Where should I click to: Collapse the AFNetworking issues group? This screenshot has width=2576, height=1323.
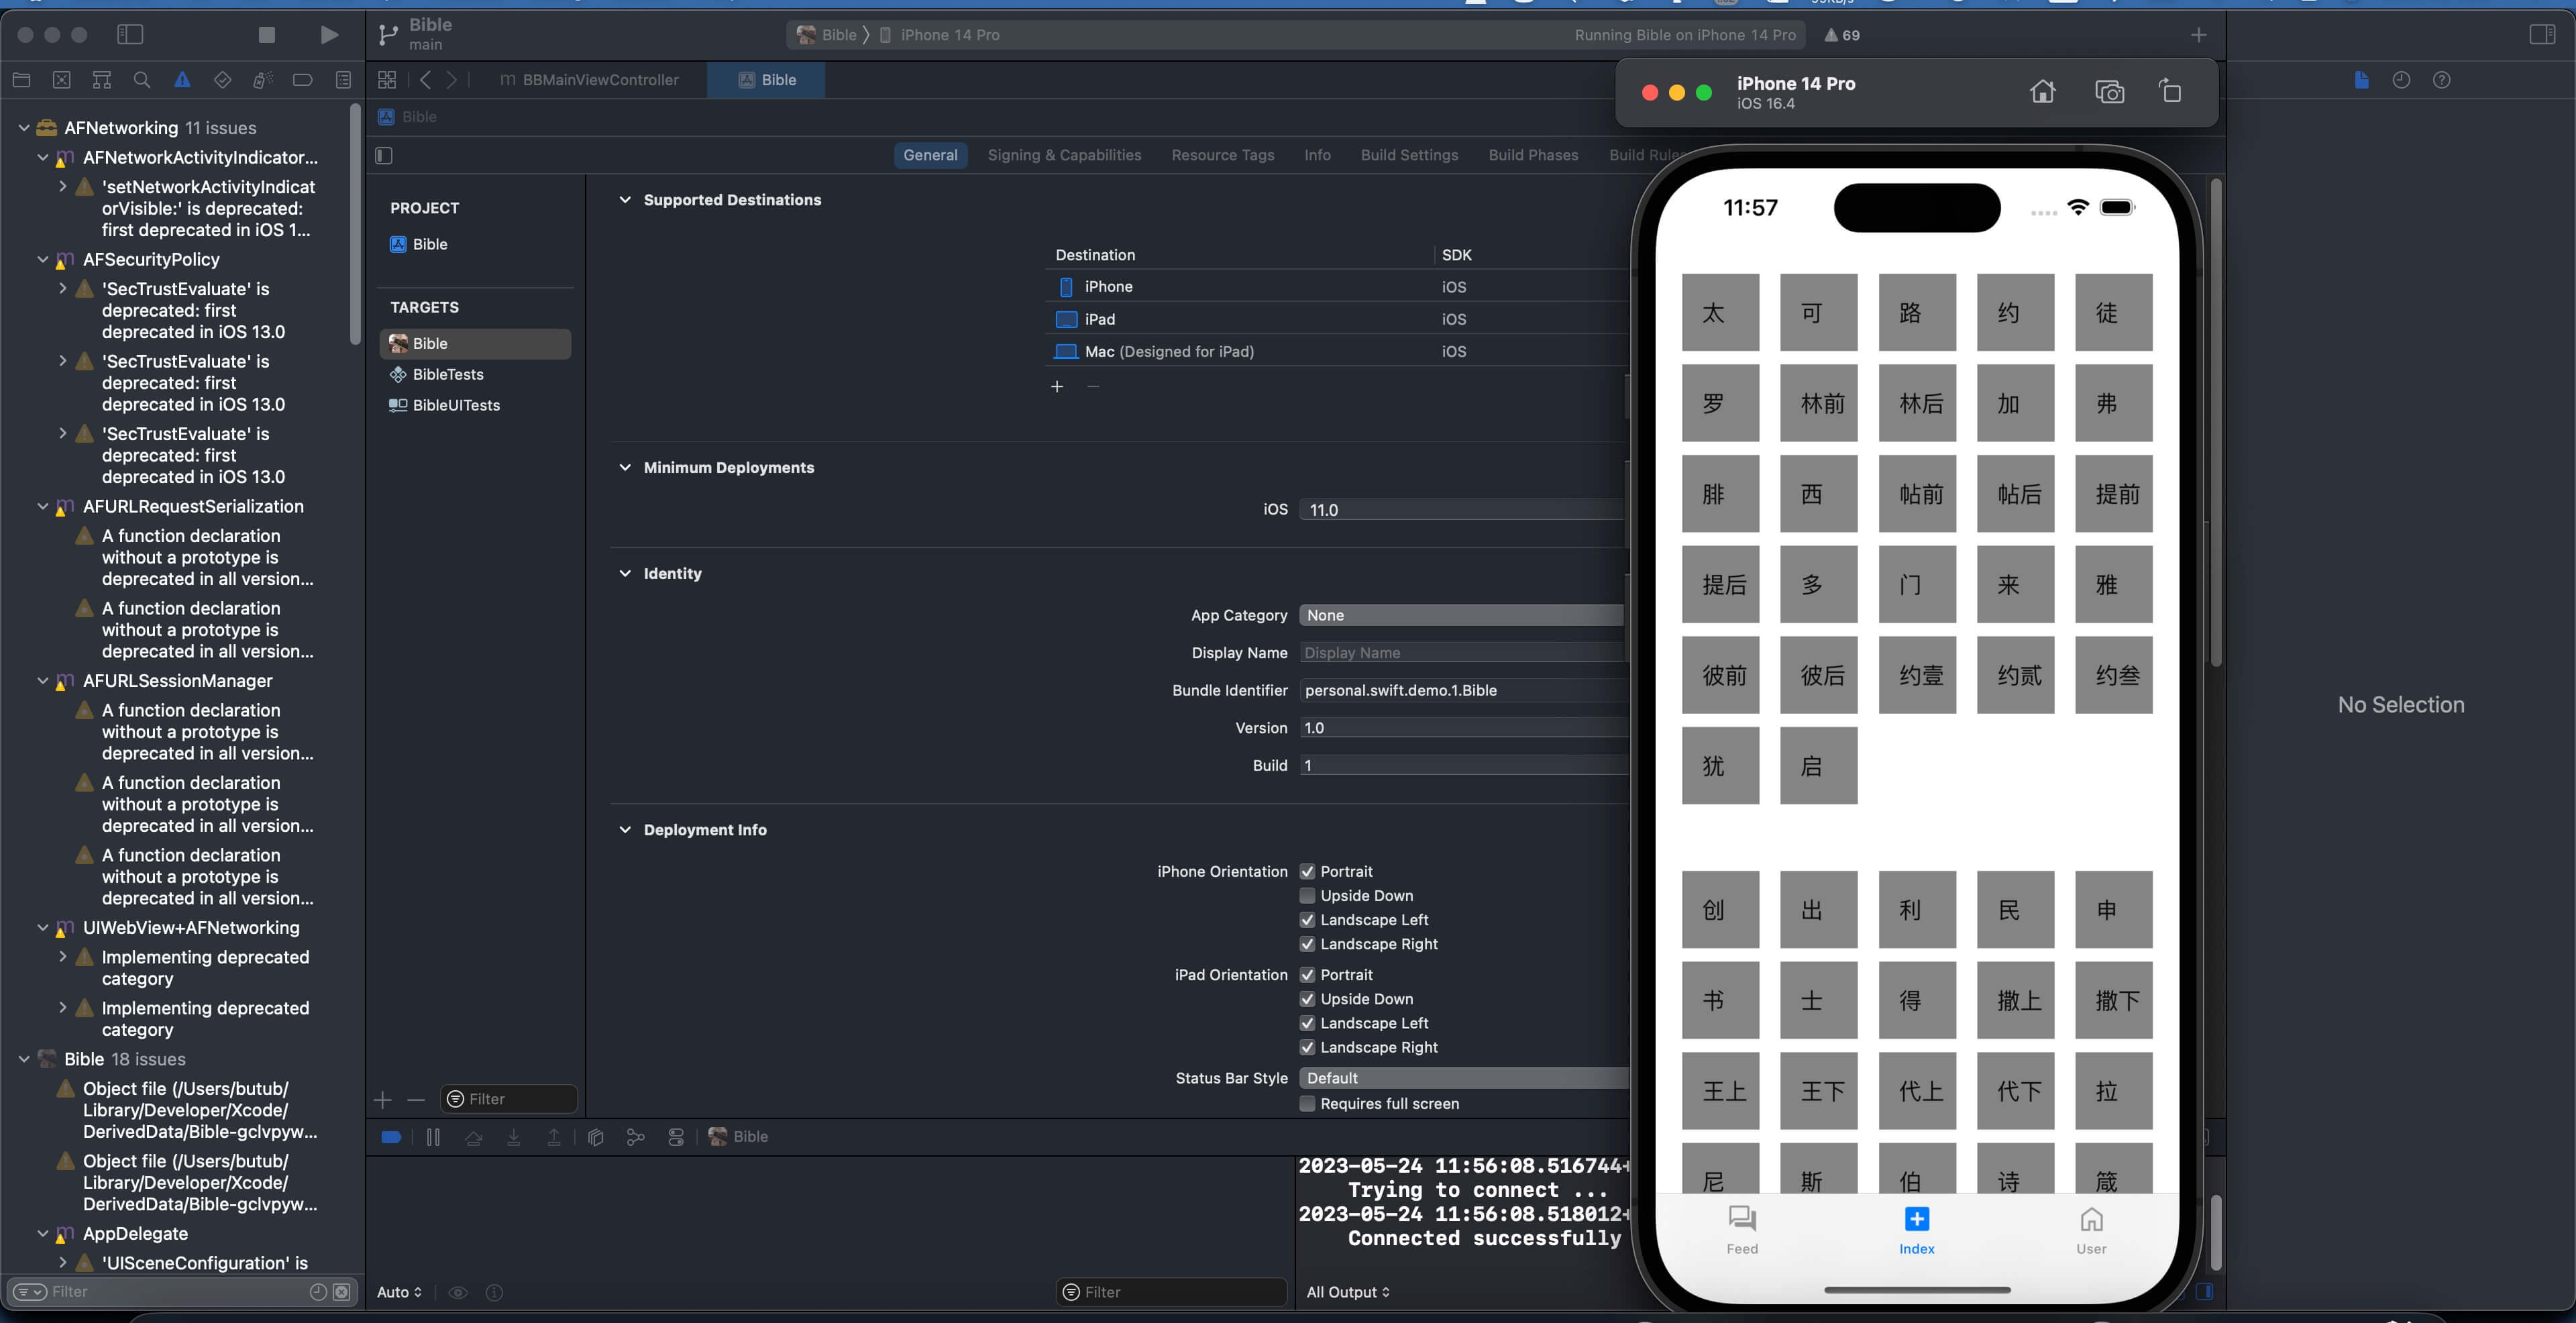tap(24, 128)
